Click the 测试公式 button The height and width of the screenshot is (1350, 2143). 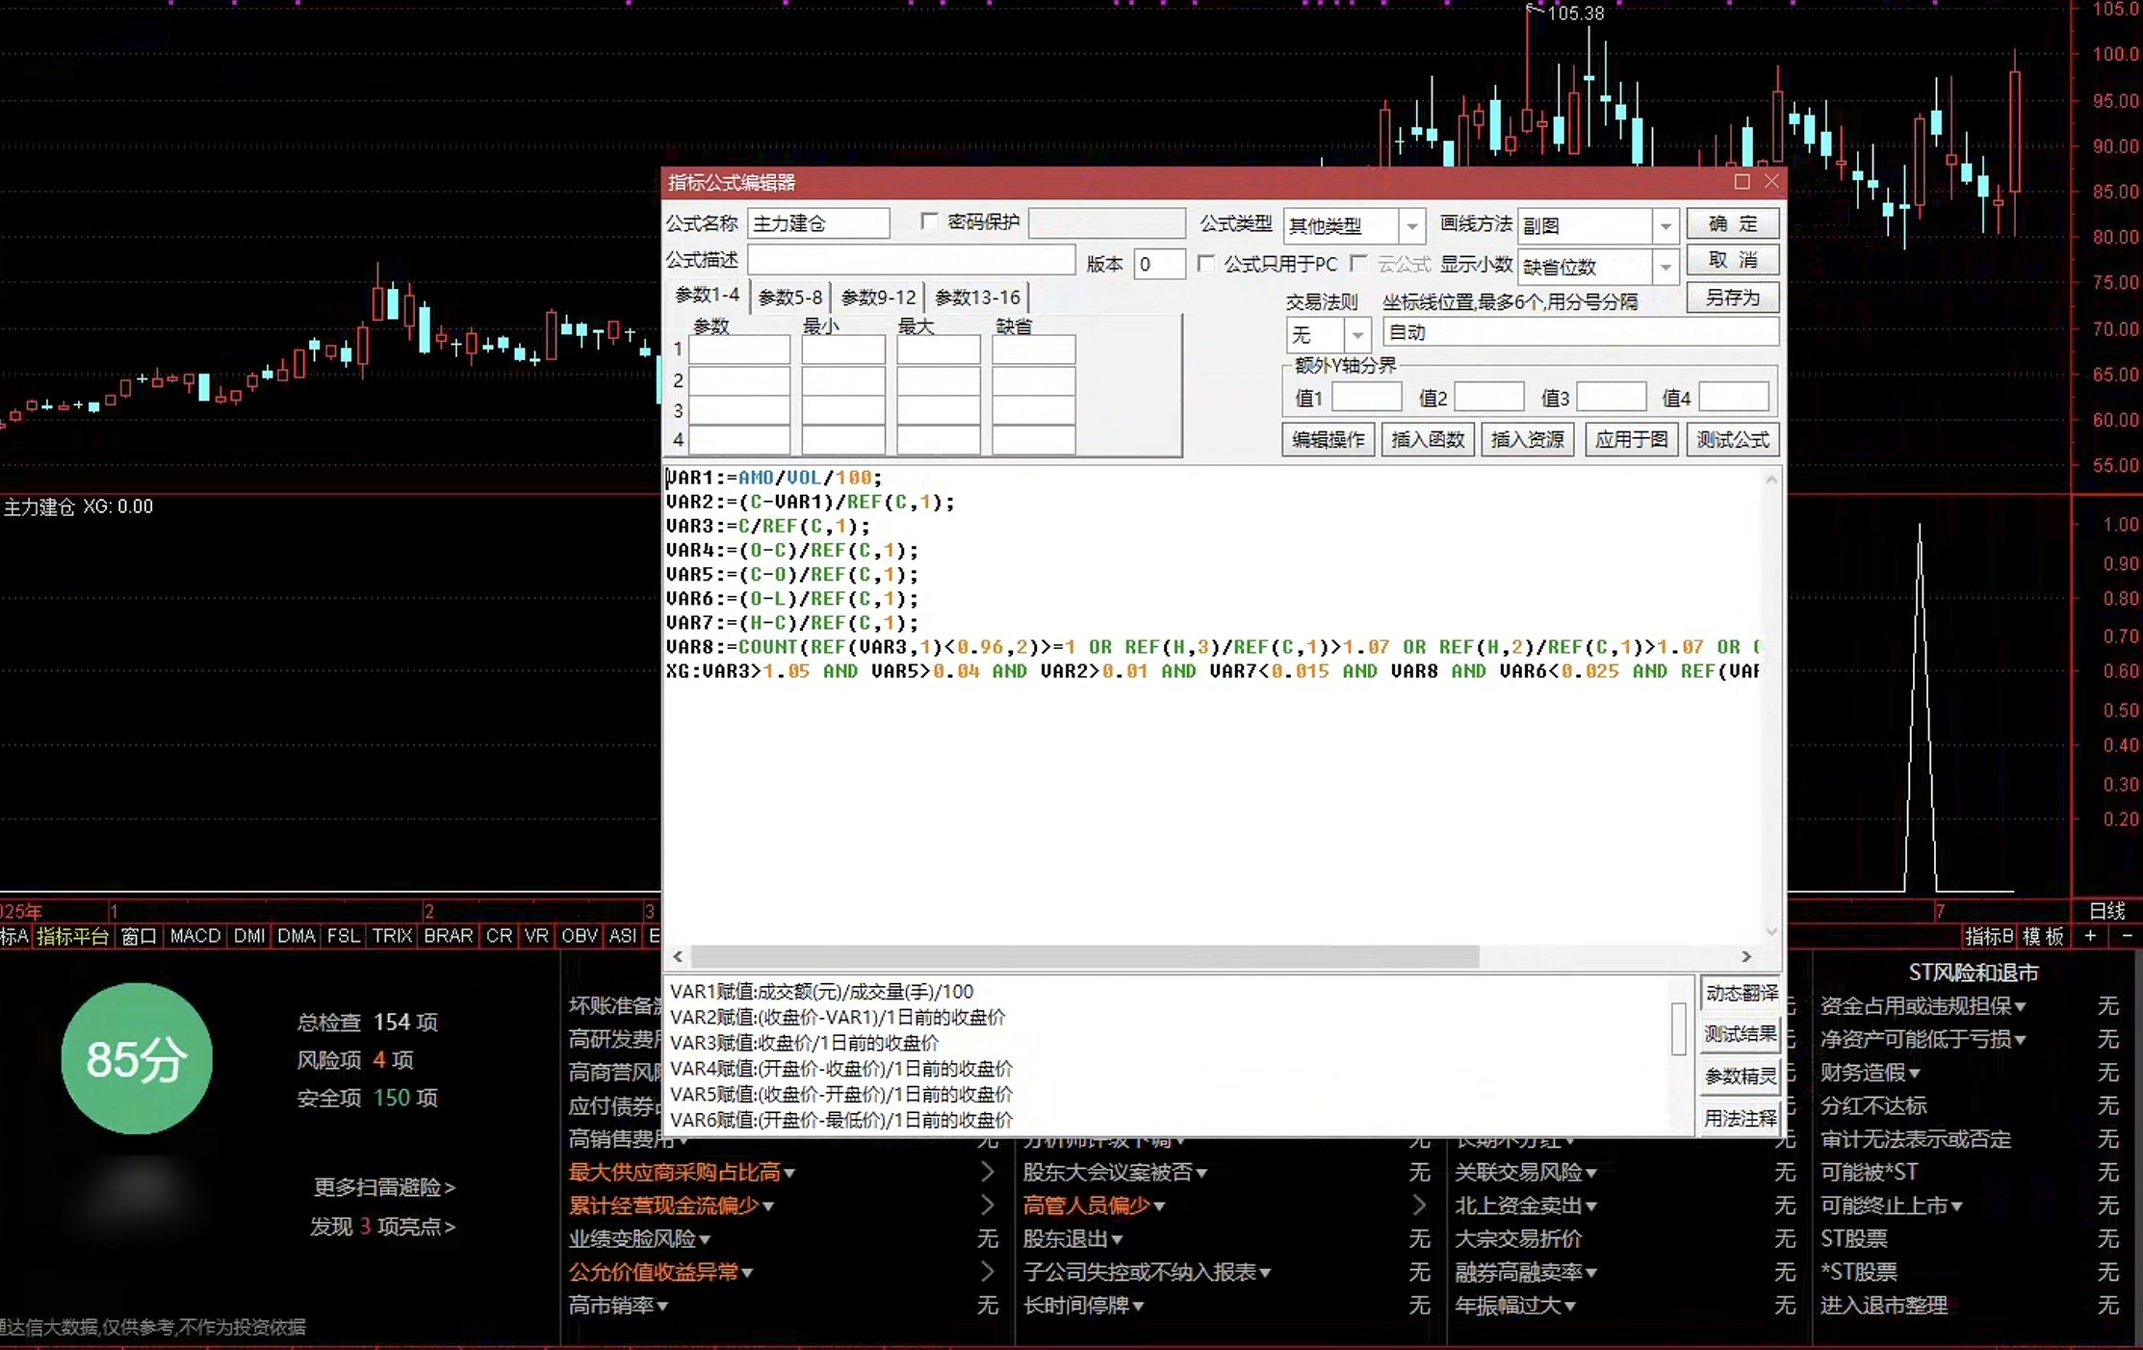coord(1733,440)
